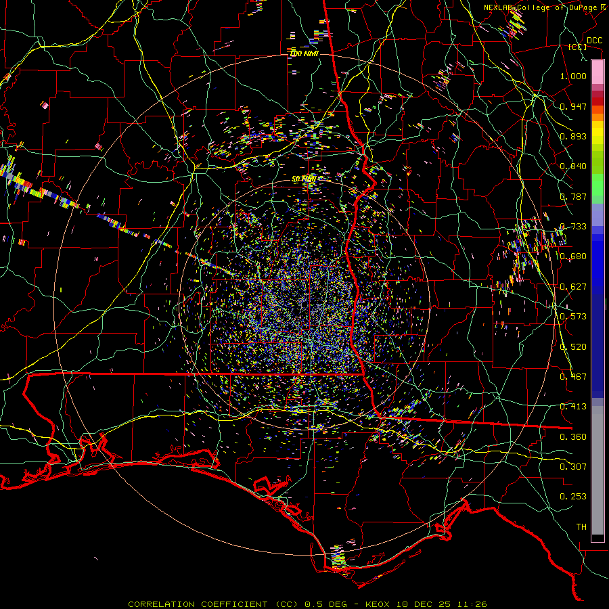
Task: Select the 0.733 scale value
Action: pos(573,227)
